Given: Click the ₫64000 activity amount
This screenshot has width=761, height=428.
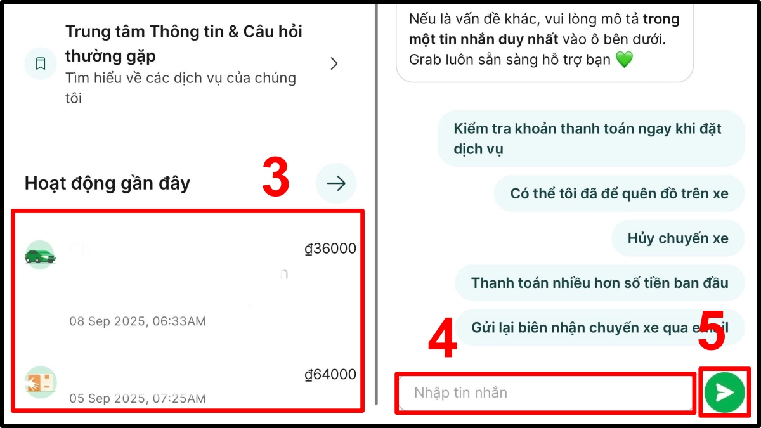Looking at the screenshot, I should (x=330, y=374).
